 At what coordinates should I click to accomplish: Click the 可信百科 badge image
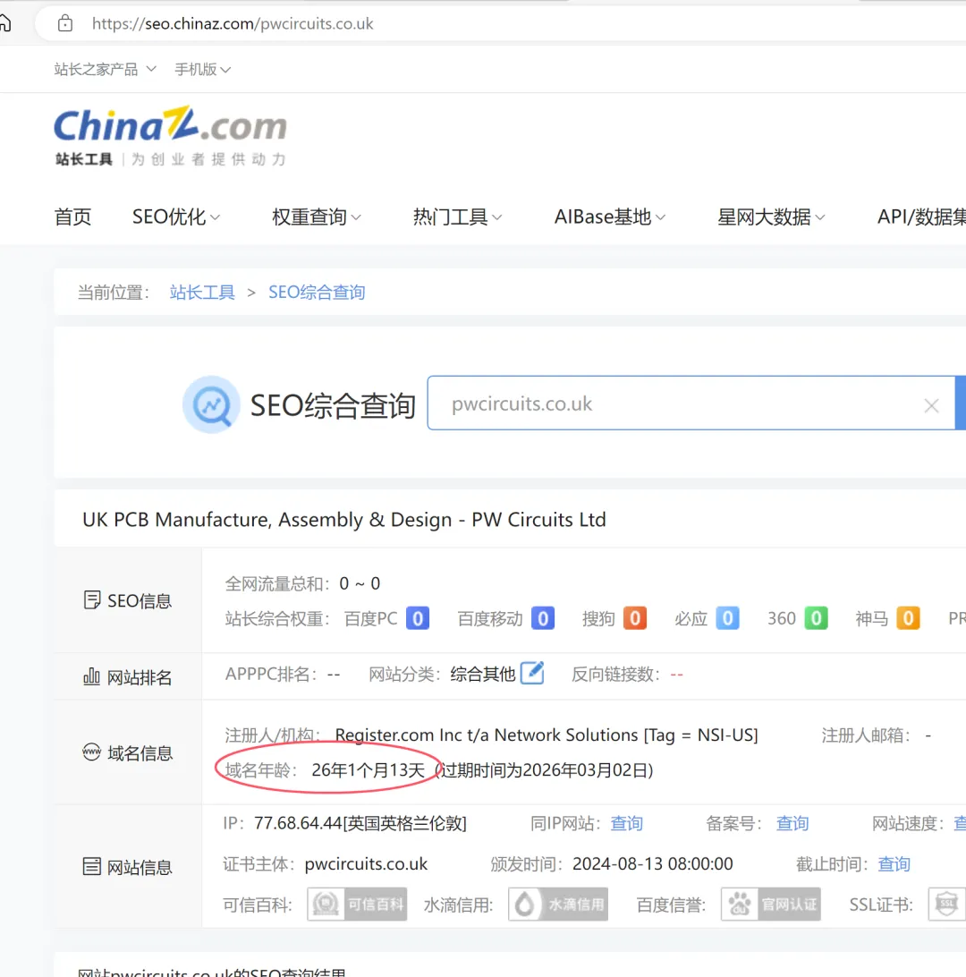[x=357, y=905]
